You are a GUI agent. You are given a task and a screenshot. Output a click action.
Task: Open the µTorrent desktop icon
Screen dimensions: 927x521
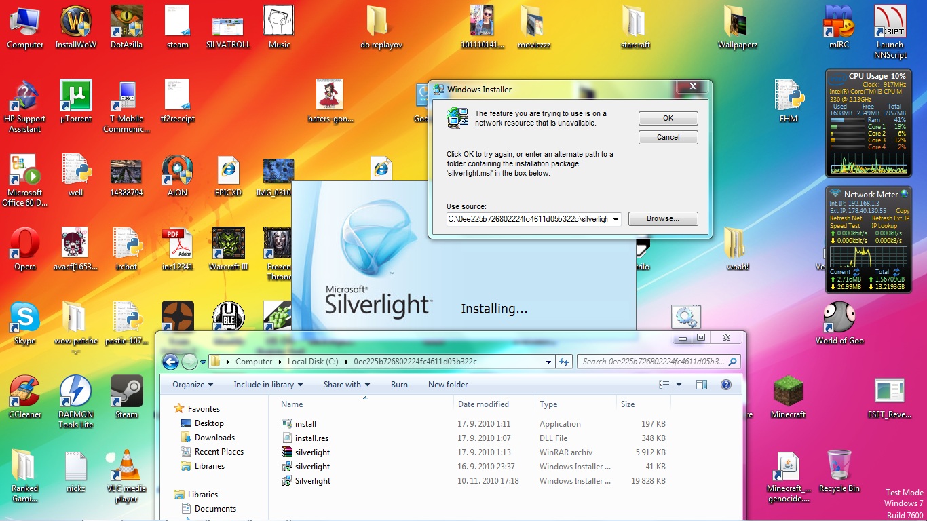76,96
